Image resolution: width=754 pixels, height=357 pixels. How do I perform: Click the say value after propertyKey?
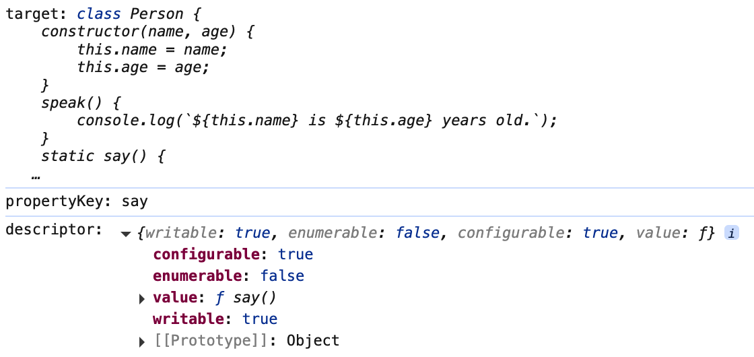[135, 201]
